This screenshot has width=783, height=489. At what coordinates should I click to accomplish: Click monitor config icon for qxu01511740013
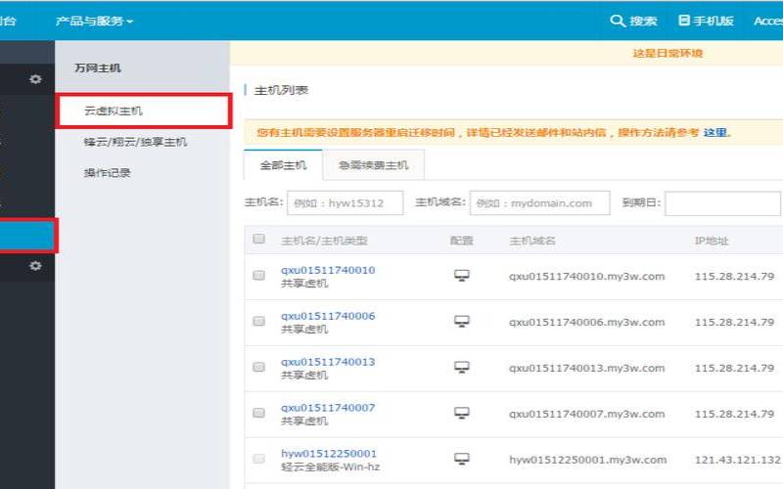pos(461,368)
